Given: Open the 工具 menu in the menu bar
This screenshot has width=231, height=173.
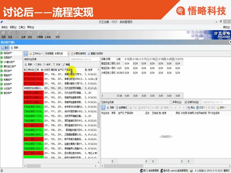Looking at the screenshot, I should click(x=22, y=27).
